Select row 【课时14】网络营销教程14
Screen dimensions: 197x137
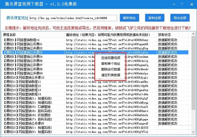click(x=95, y=94)
